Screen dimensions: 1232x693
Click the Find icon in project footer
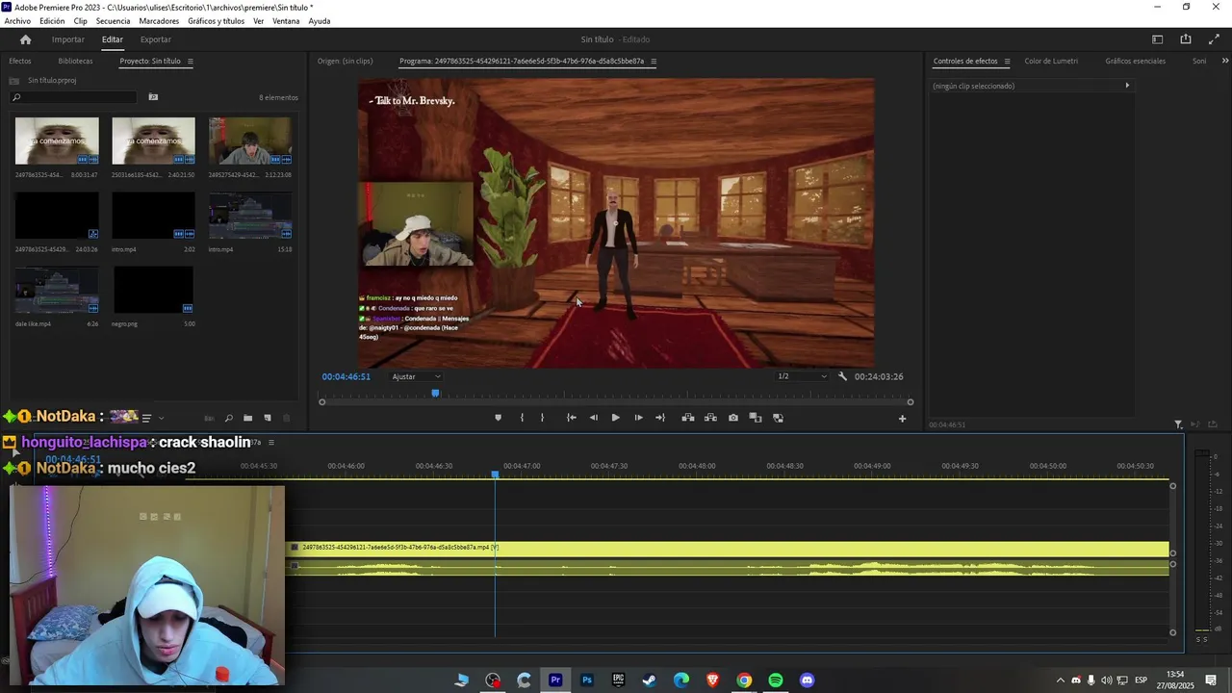point(228,418)
